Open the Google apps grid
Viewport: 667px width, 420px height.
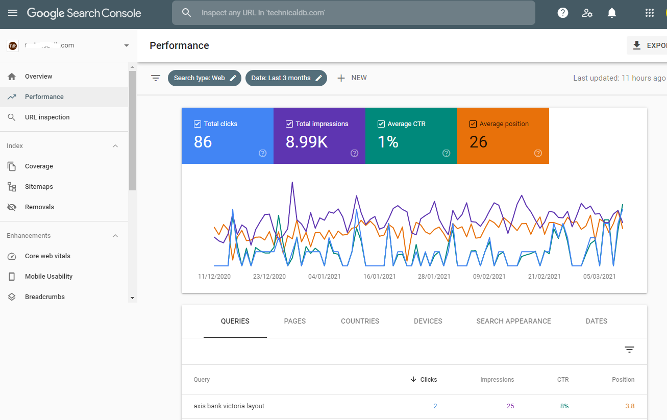650,13
